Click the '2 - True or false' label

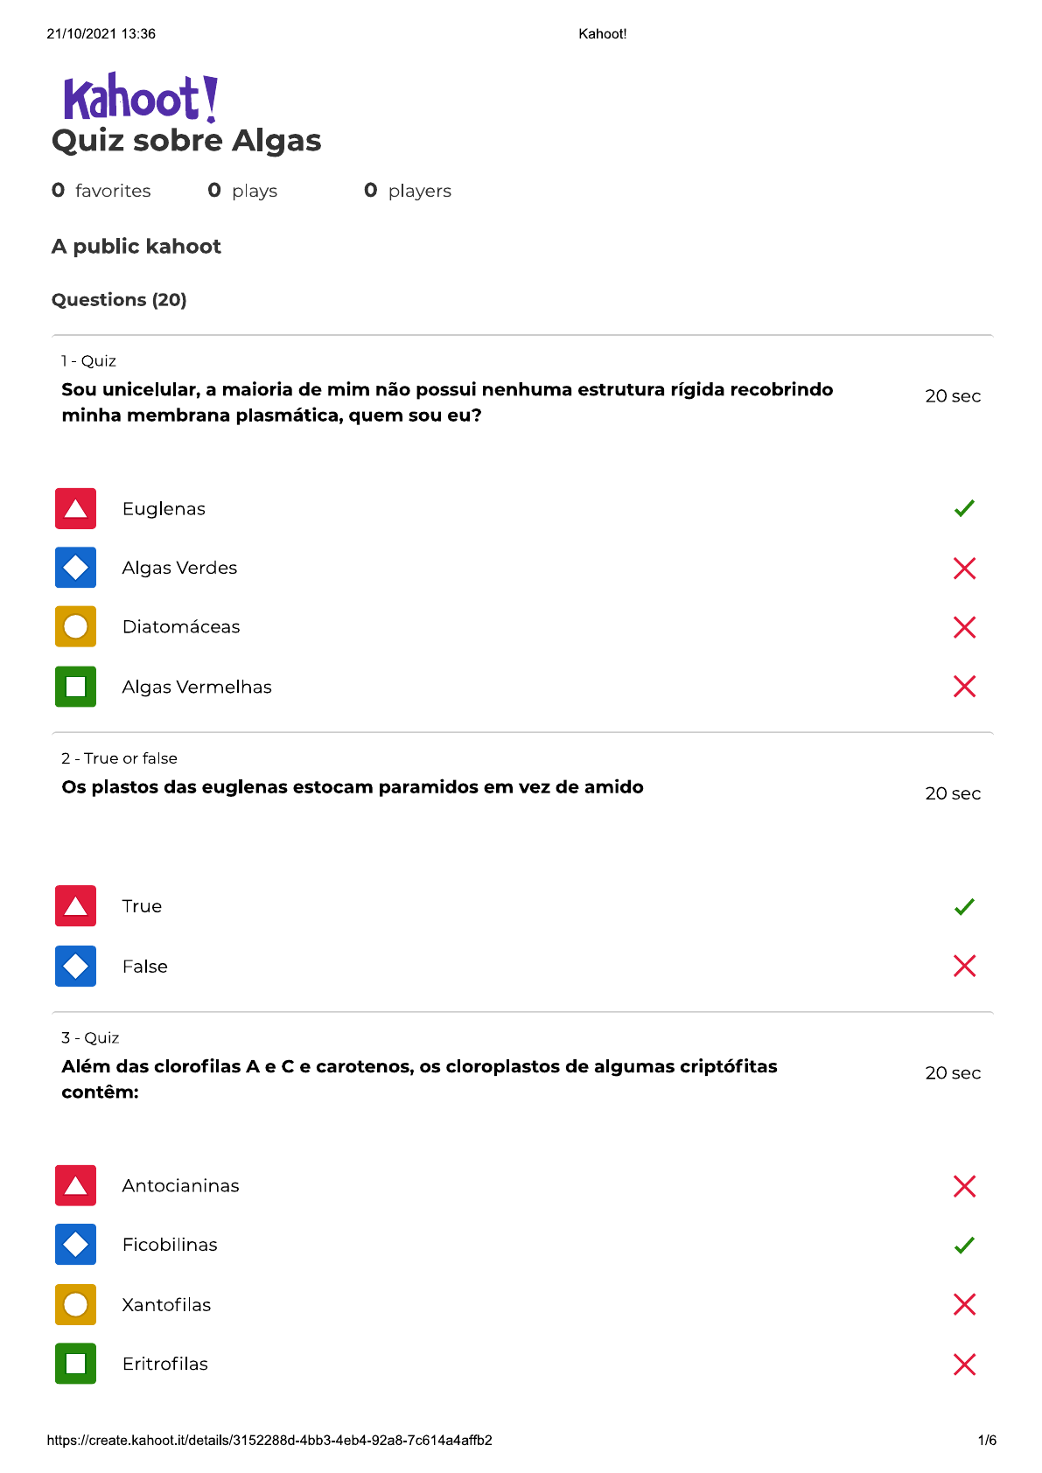pyautogui.click(x=119, y=758)
